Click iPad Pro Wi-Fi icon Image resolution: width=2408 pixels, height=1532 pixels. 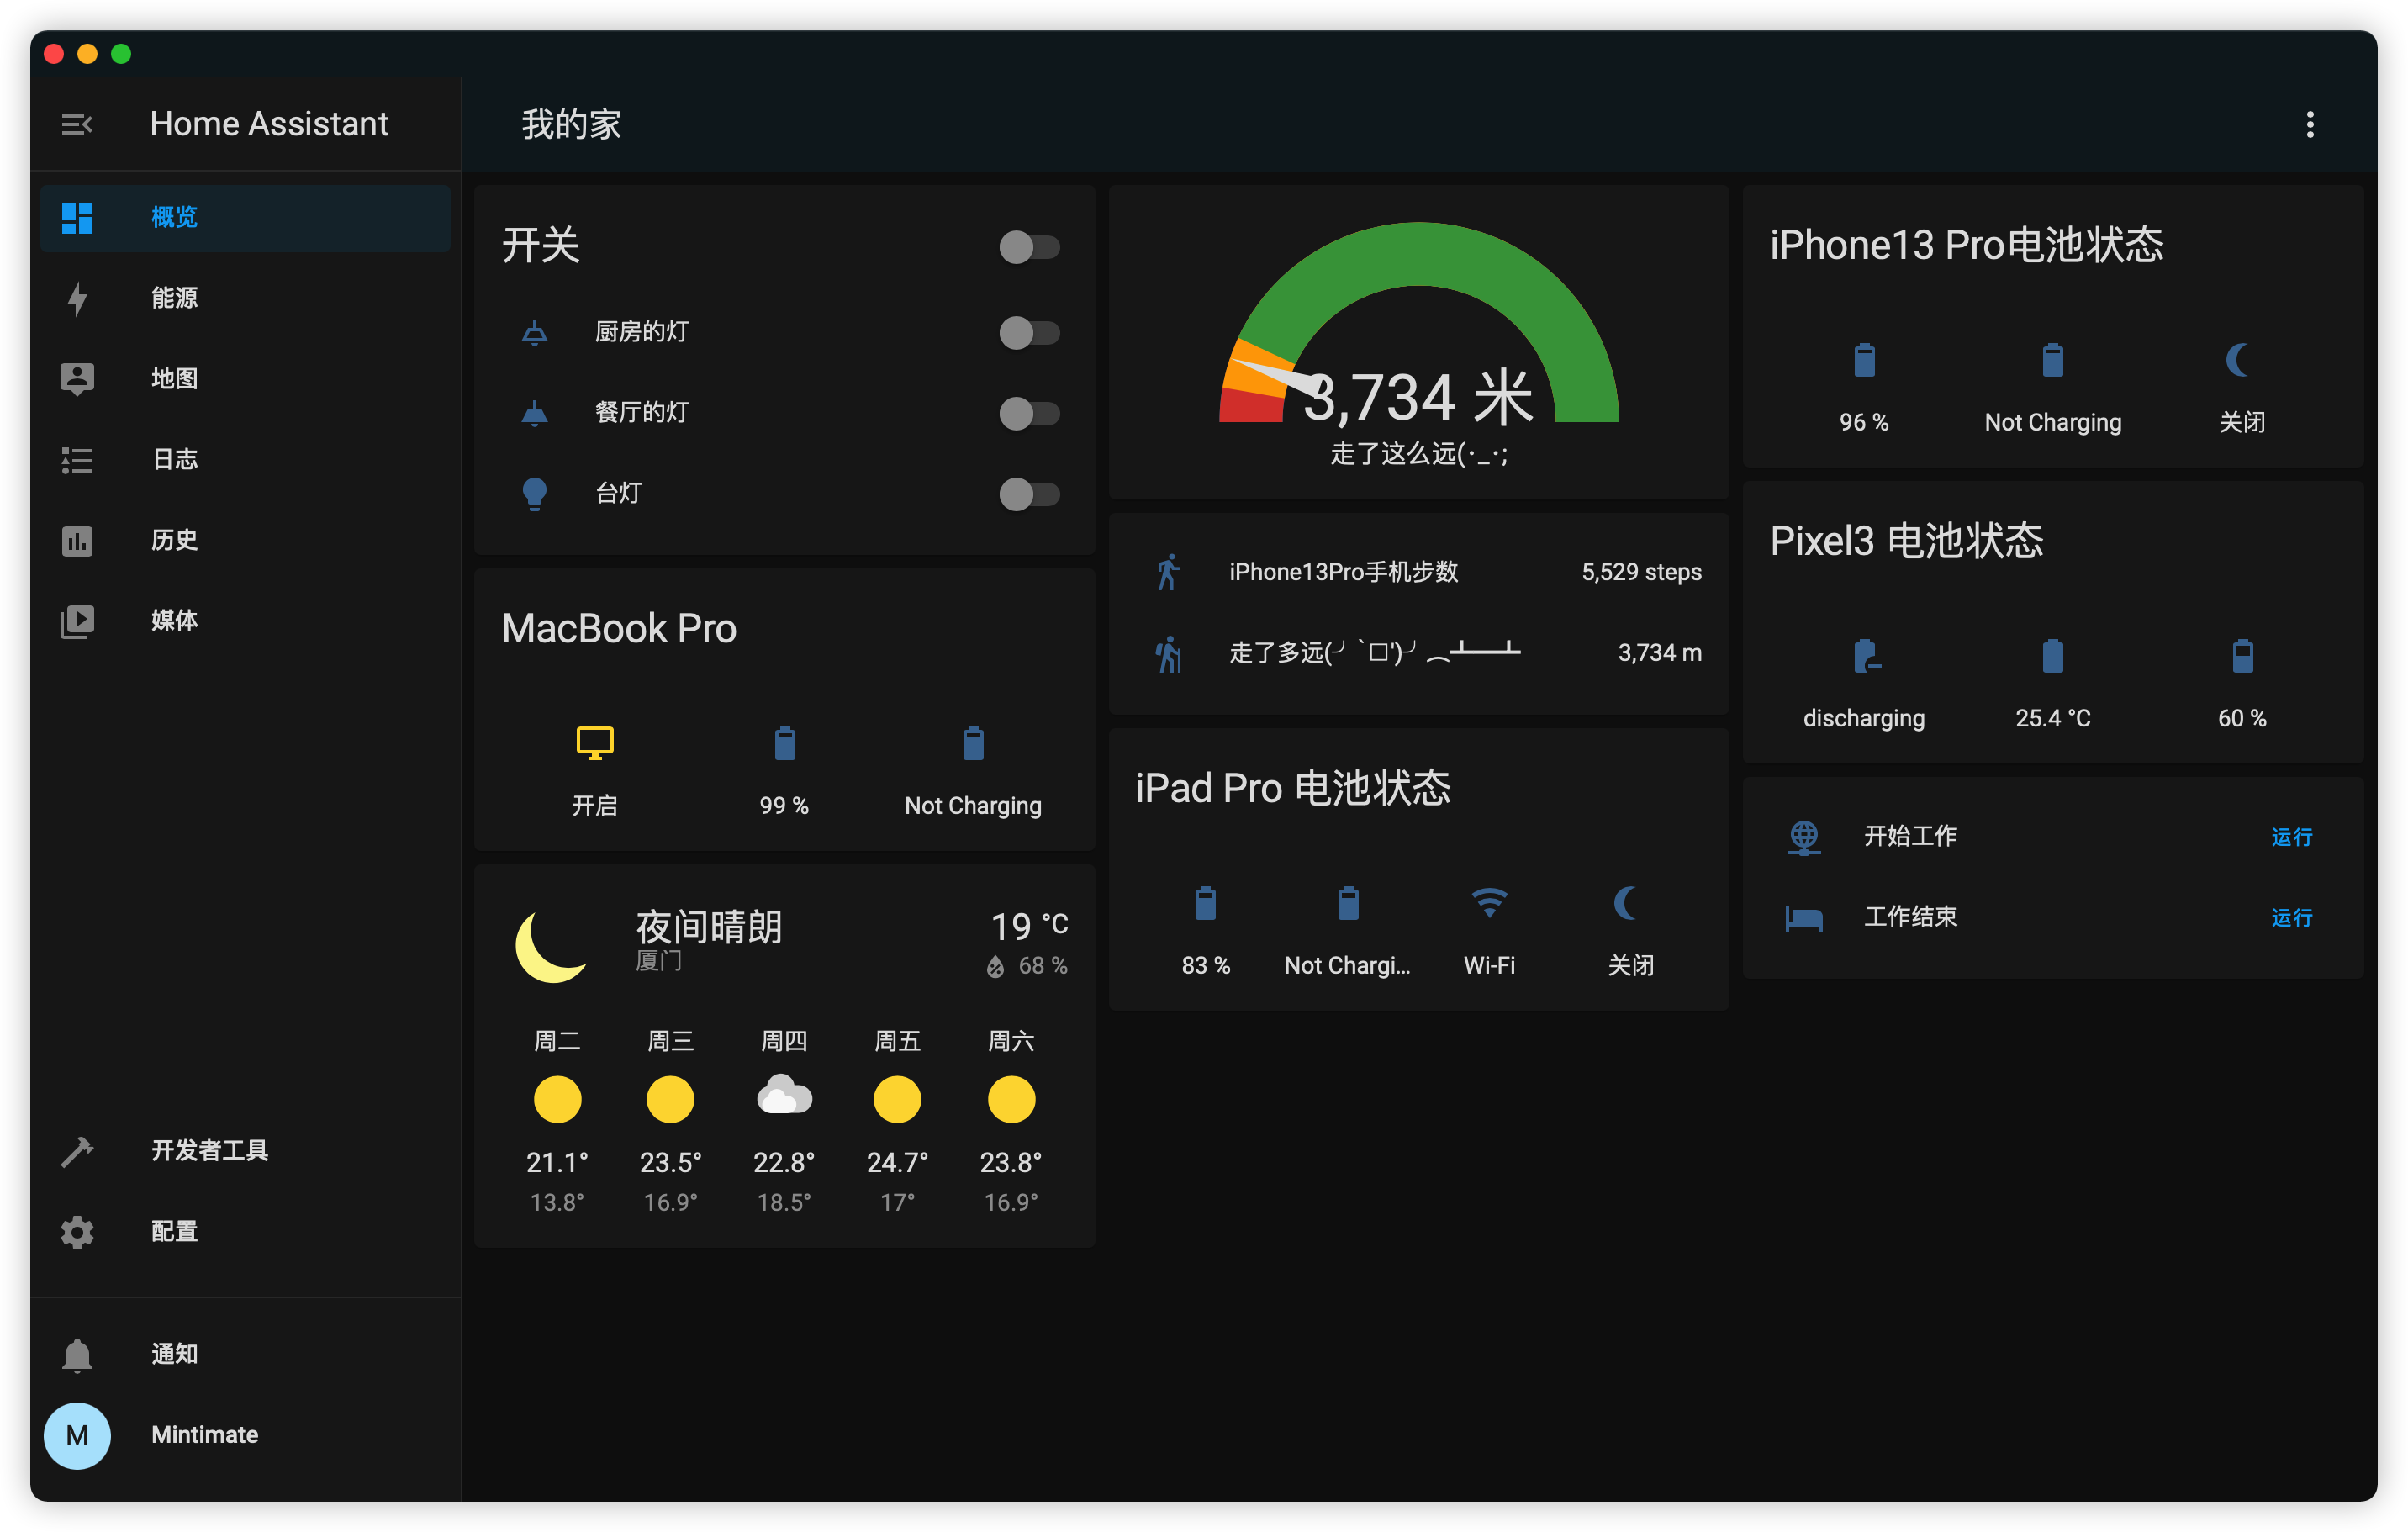(1490, 902)
